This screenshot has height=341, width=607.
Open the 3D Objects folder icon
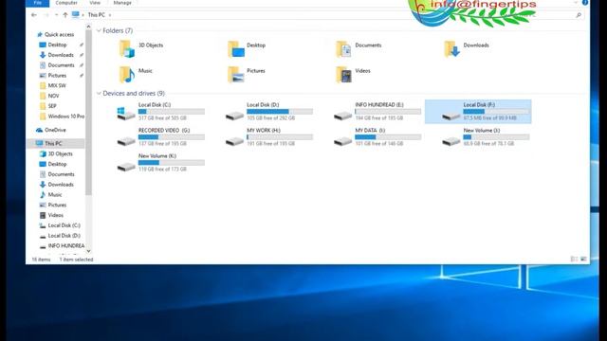click(126, 49)
